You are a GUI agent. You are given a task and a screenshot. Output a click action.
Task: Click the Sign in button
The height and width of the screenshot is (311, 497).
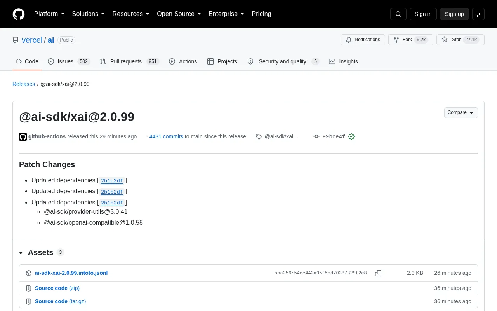(423, 14)
